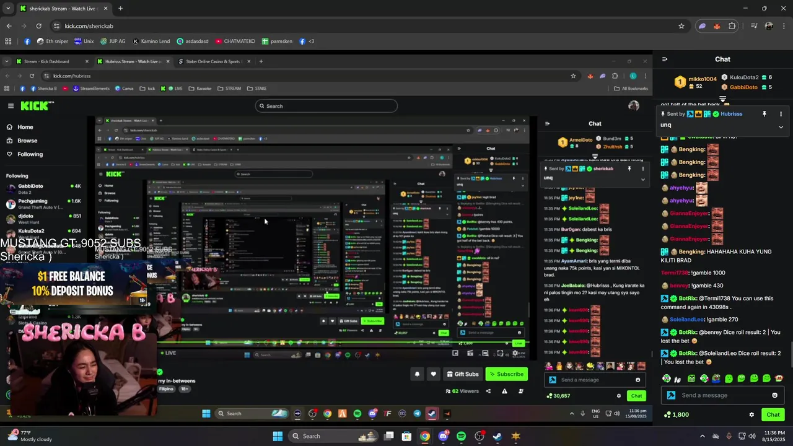
Task: Open the chat emoji picker
Action: click(774, 395)
